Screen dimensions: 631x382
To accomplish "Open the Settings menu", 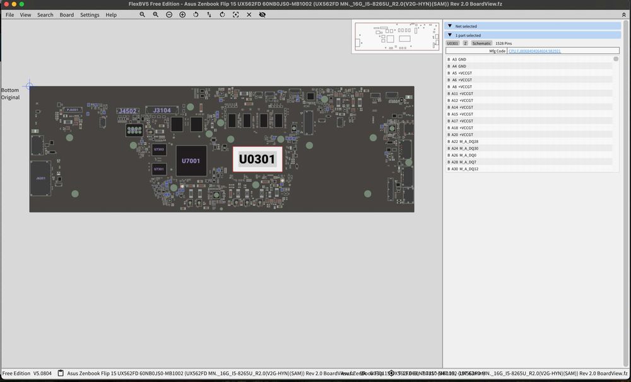I will 90,14.
